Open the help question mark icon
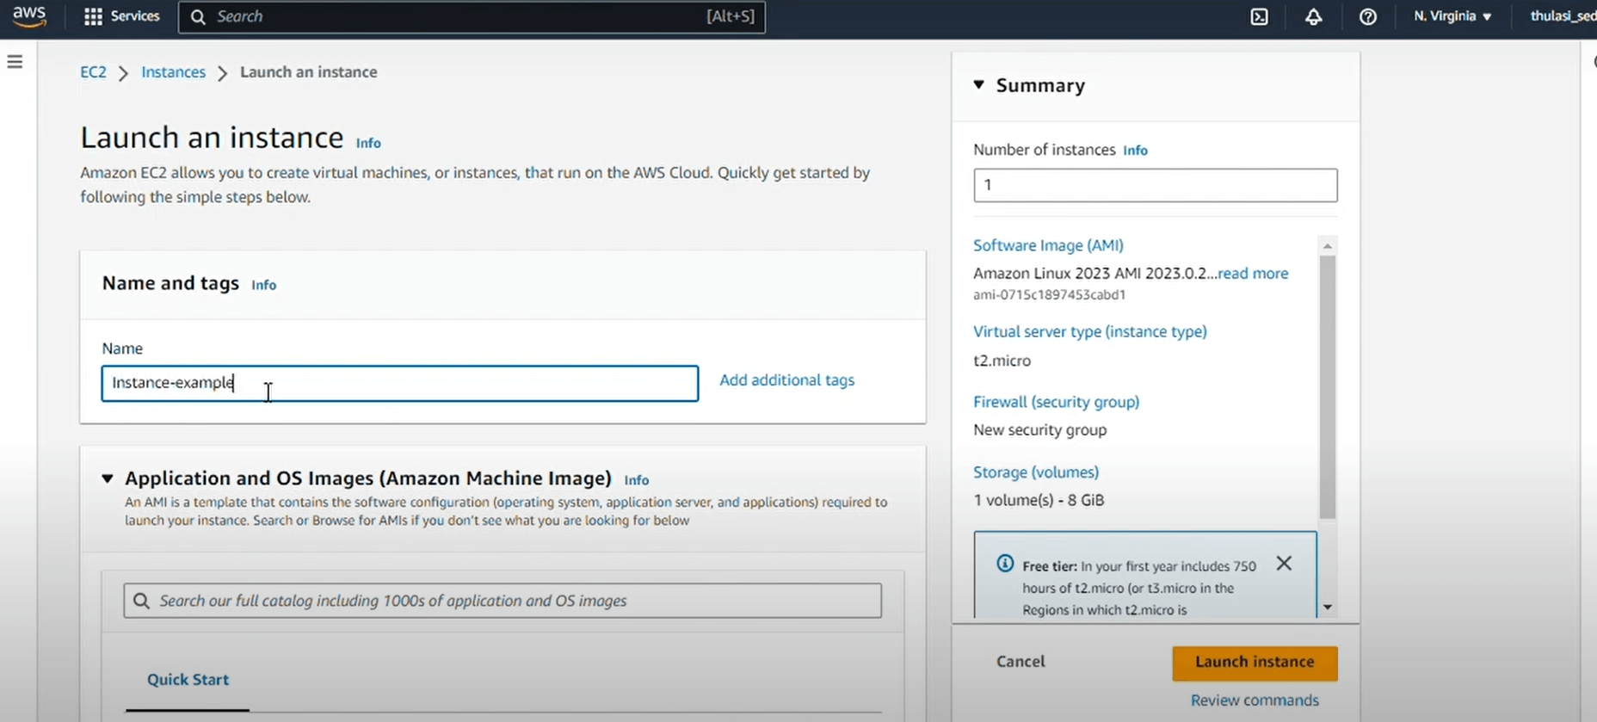Image resolution: width=1597 pixels, height=722 pixels. pyautogui.click(x=1367, y=17)
